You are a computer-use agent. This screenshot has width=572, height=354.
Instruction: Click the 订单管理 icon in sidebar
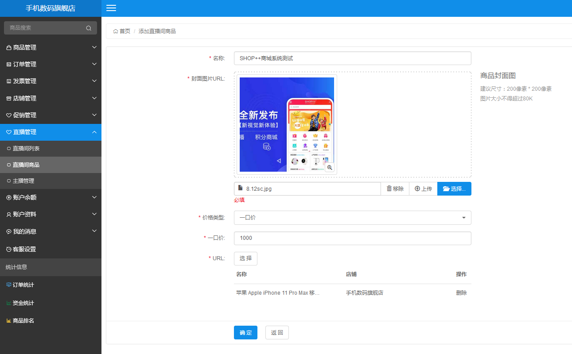pos(9,64)
